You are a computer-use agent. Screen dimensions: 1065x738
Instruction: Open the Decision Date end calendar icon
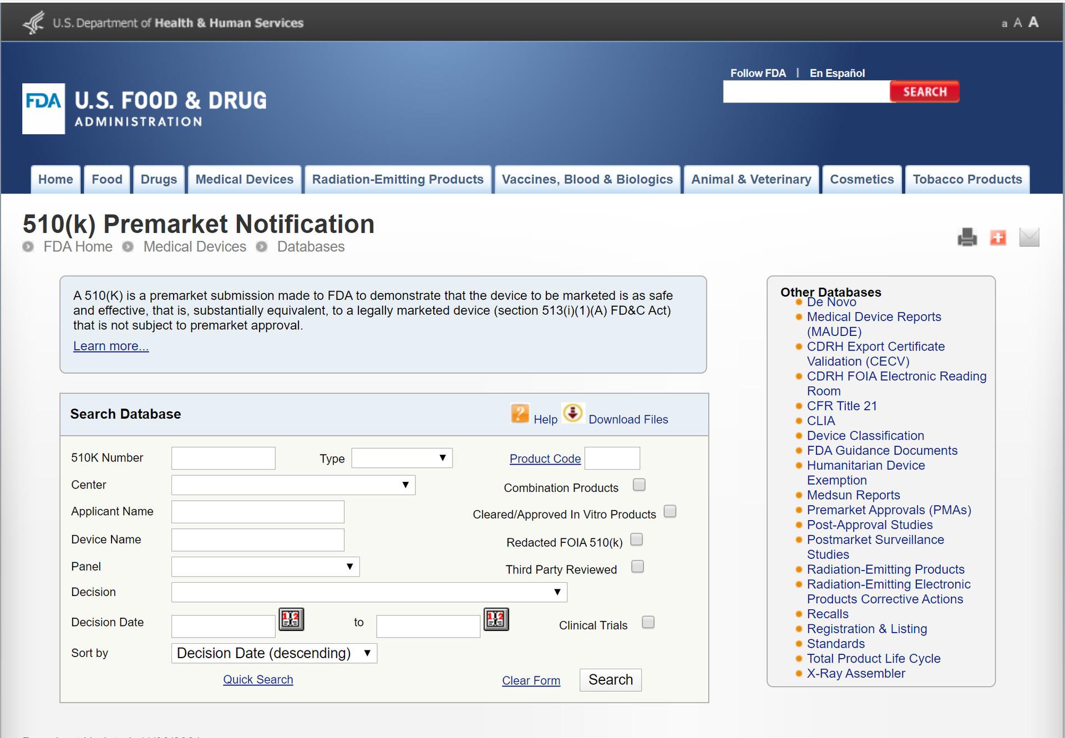496,619
